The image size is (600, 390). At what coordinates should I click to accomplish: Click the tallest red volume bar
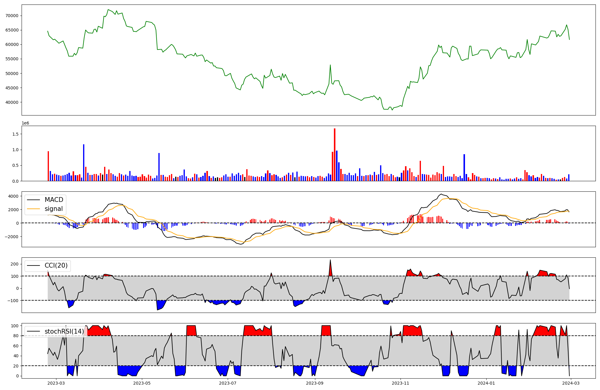pos(334,154)
